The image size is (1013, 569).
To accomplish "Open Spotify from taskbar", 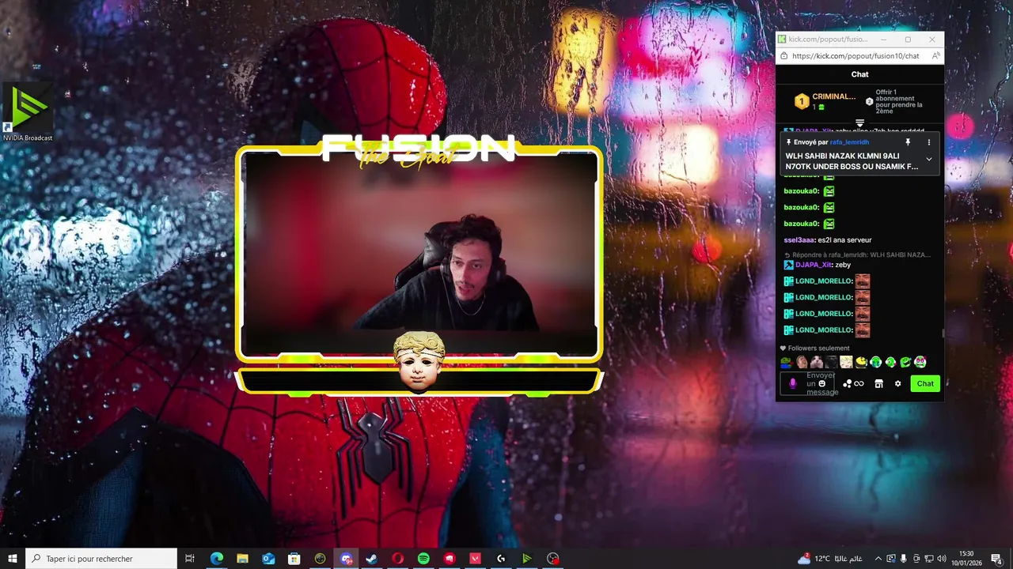I will pos(423,559).
